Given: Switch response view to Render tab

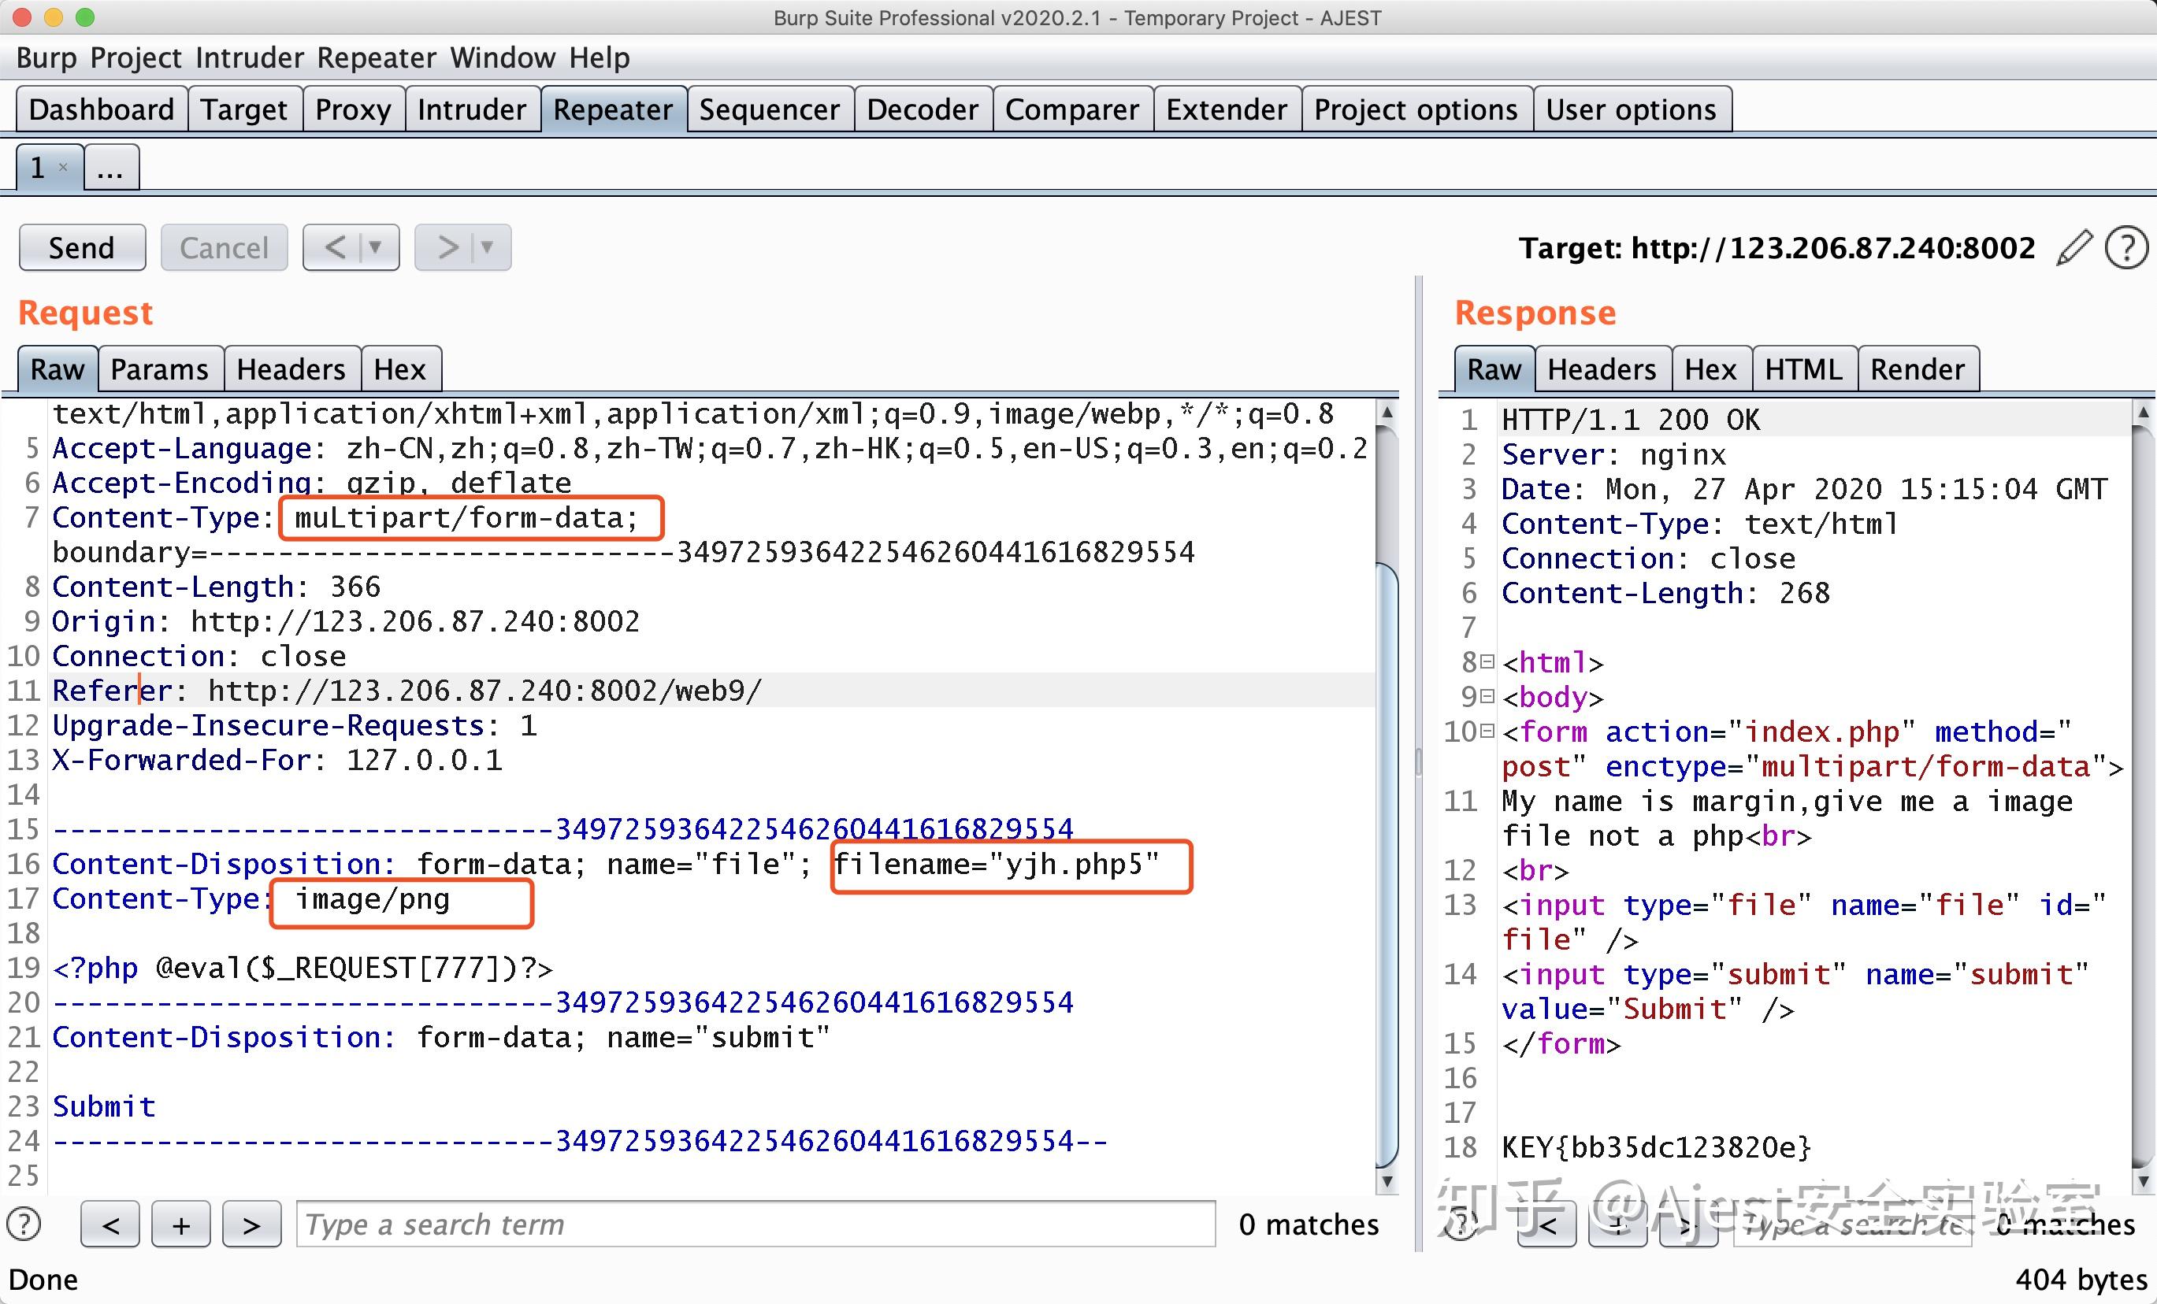Looking at the screenshot, I should 1918,369.
